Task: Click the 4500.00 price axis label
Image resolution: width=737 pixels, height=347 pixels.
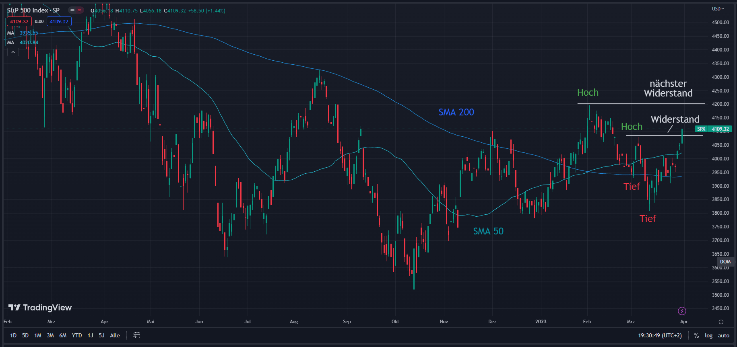Action: 720,23
